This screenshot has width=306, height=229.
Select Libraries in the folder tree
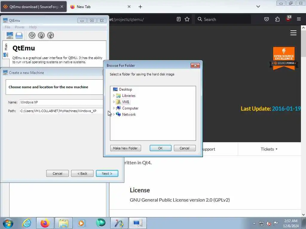[x=128, y=96]
